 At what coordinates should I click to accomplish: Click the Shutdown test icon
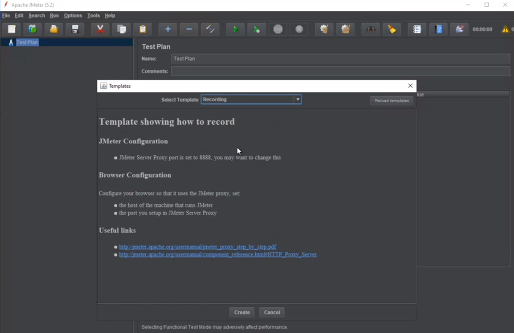click(x=299, y=29)
